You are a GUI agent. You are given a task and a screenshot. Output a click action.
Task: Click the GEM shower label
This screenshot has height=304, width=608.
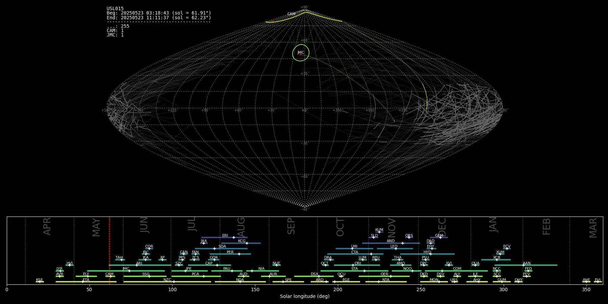tap(439, 235)
